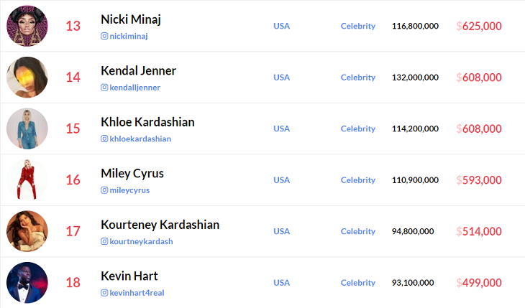Click Celebrity category for Kendal Jenner
The height and width of the screenshot is (308, 525).
point(358,78)
